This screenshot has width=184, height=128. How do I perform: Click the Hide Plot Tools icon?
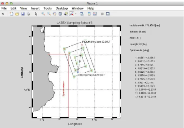click(x=102, y=14)
